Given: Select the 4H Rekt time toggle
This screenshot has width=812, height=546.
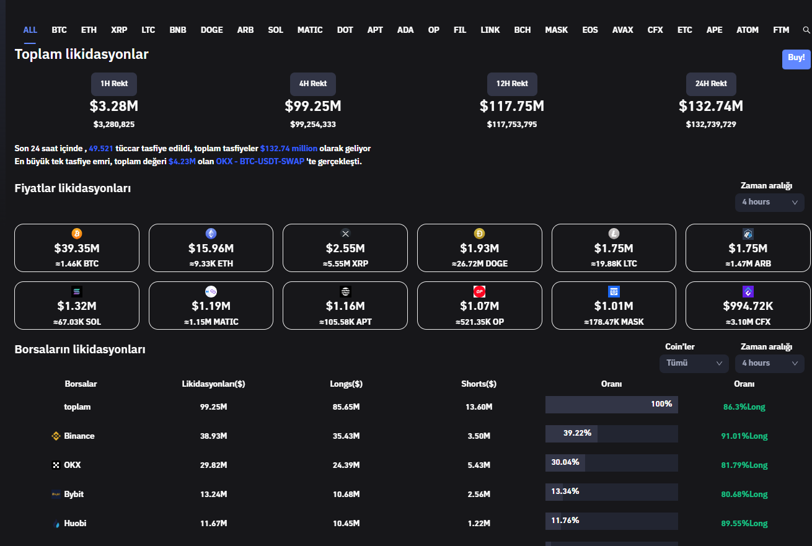Looking at the screenshot, I should (313, 84).
